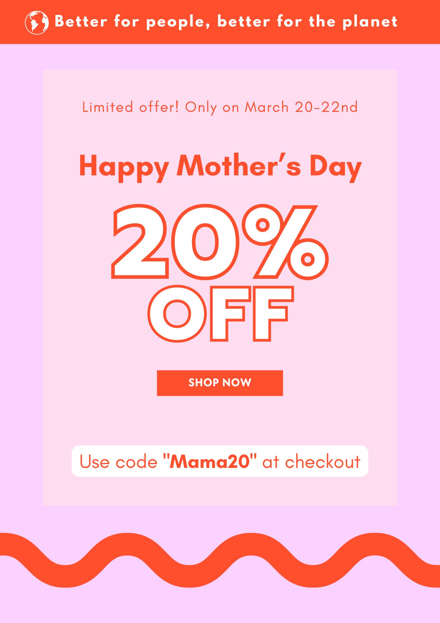Click the word 'checkout' in the promo box
The image size is (440, 623).
pyautogui.click(x=323, y=461)
